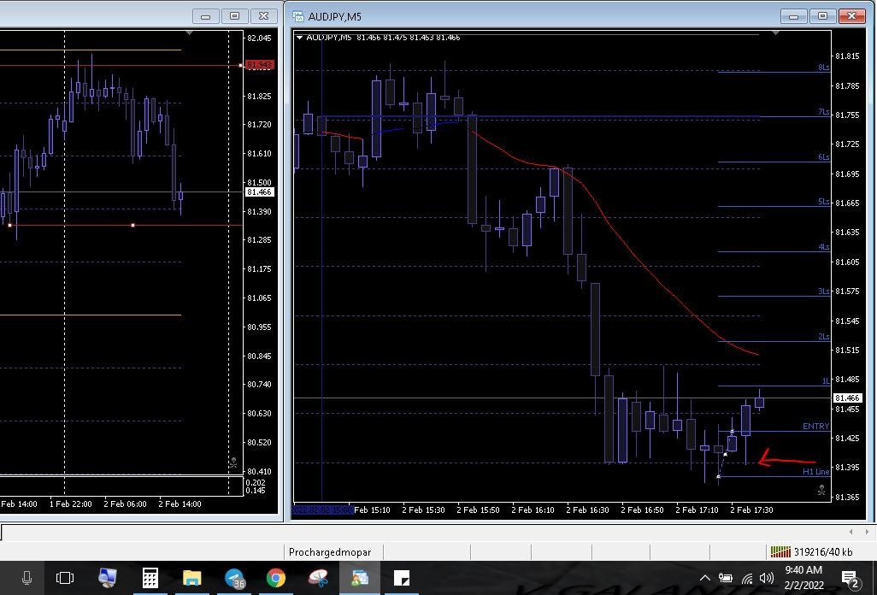This screenshot has width=877, height=595.
Task: Select the ENTRY line on the chart
Action: click(x=815, y=427)
